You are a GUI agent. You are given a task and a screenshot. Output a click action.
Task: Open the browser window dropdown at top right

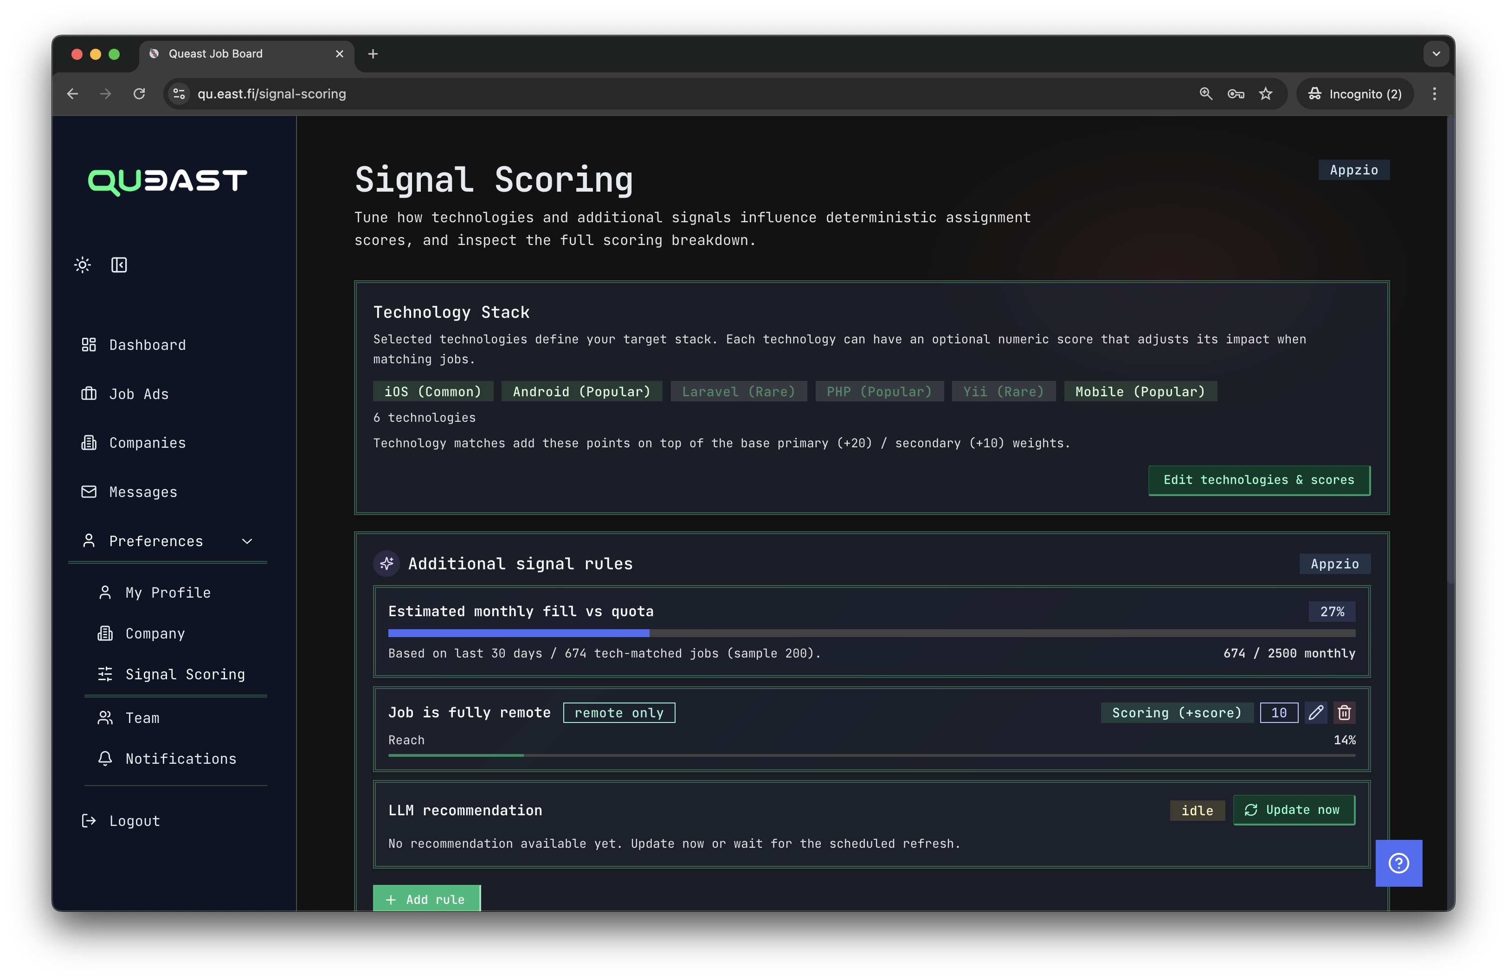click(1436, 54)
